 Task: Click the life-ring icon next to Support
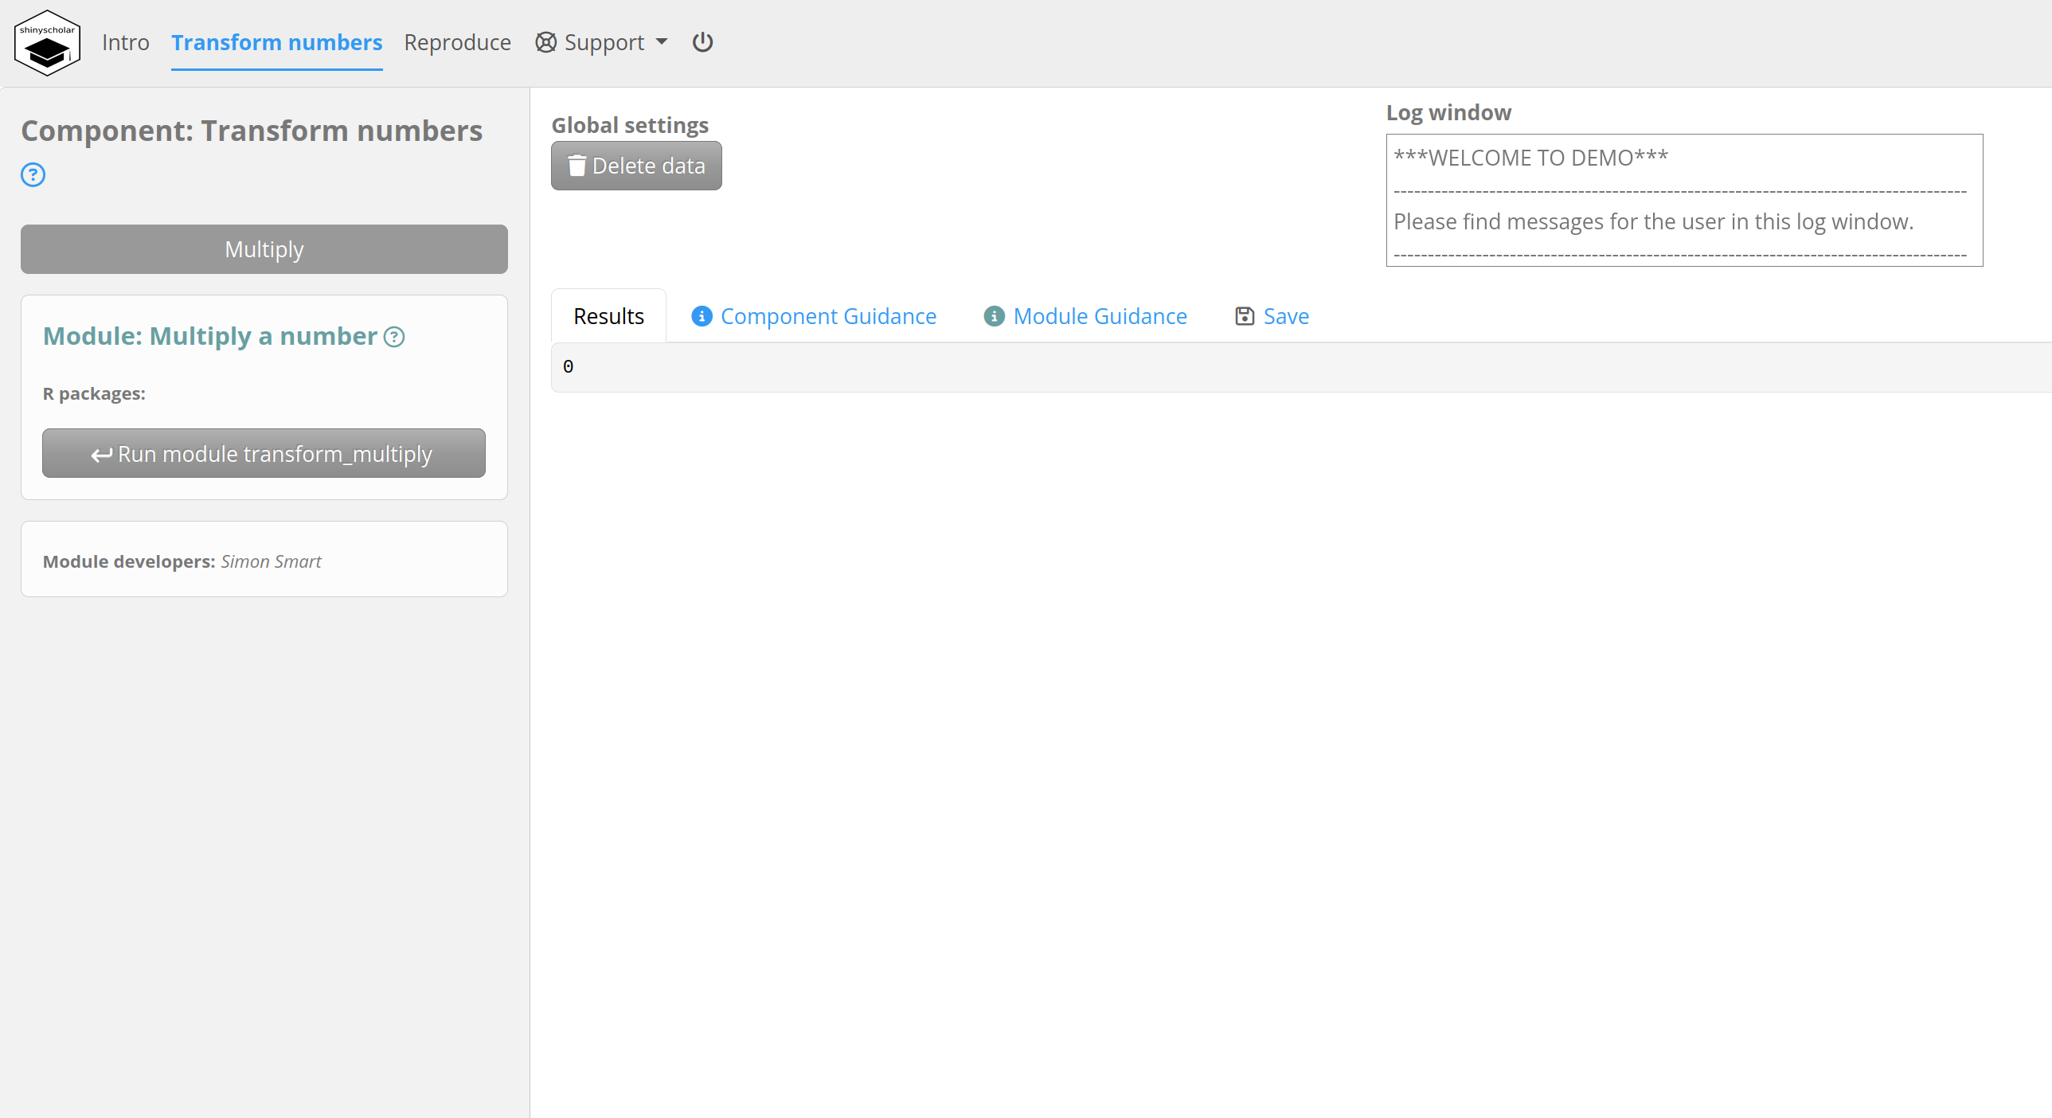(x=545, y=42)
